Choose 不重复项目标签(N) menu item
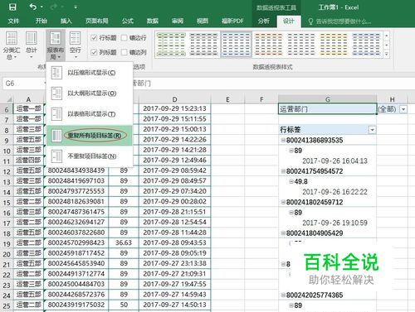This screenshot has width=415, height=312. (x=90, y=156)
